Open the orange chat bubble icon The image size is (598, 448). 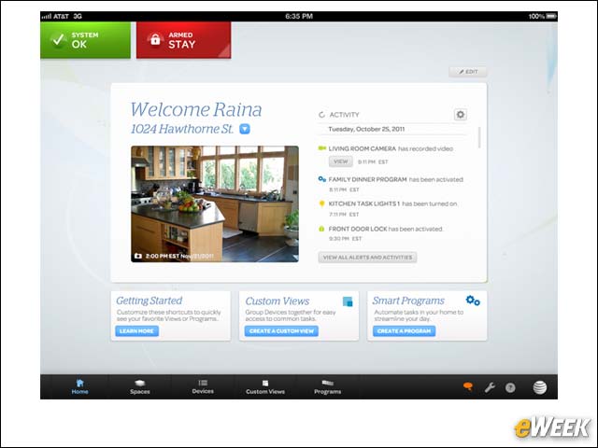[468, 387]
